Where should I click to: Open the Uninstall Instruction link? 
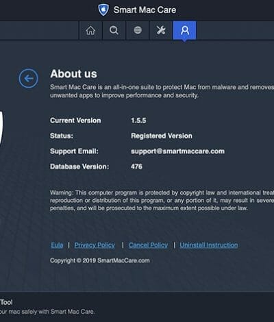click(209, 245)
